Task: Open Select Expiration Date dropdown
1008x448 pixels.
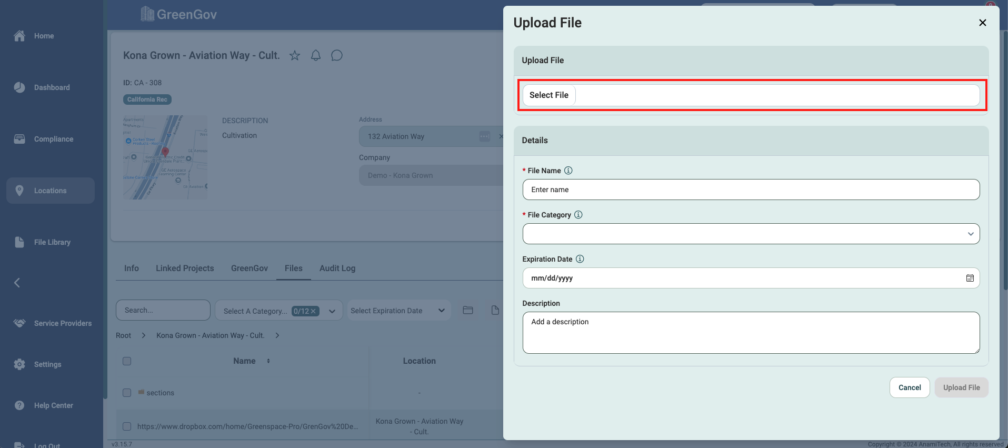Action: (x=398, y=311)
